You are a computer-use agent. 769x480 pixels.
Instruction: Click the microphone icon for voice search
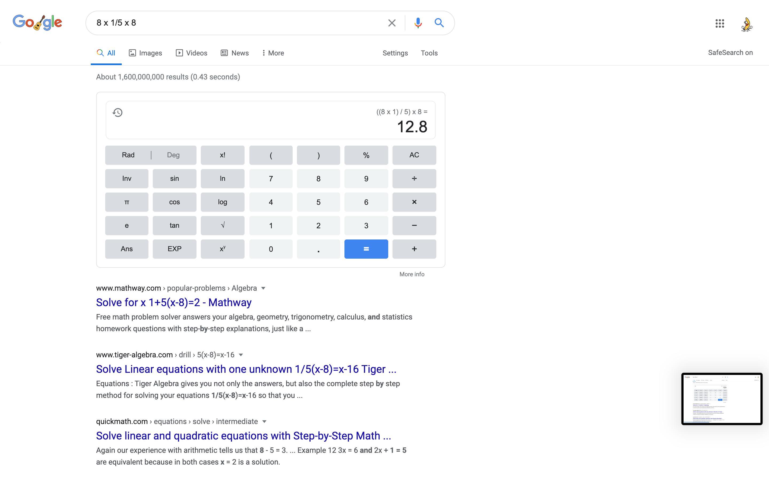(x=417, y=22)
